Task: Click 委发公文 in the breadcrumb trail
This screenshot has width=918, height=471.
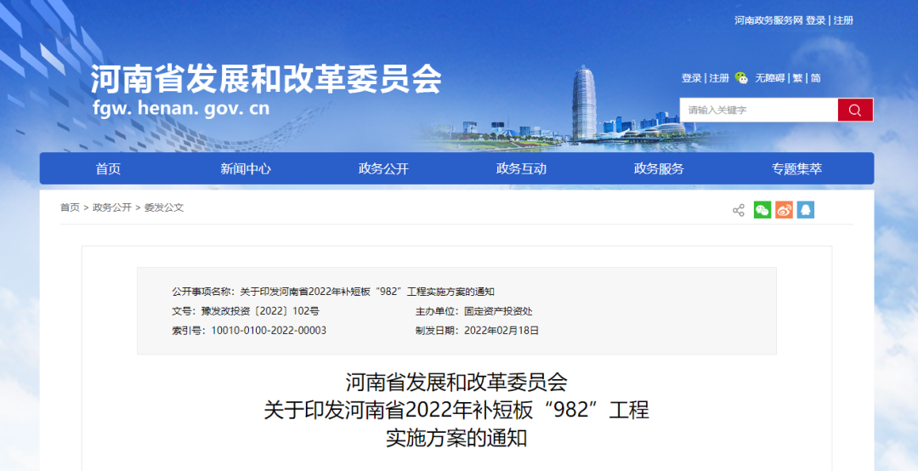Action: tap(164, 207)
